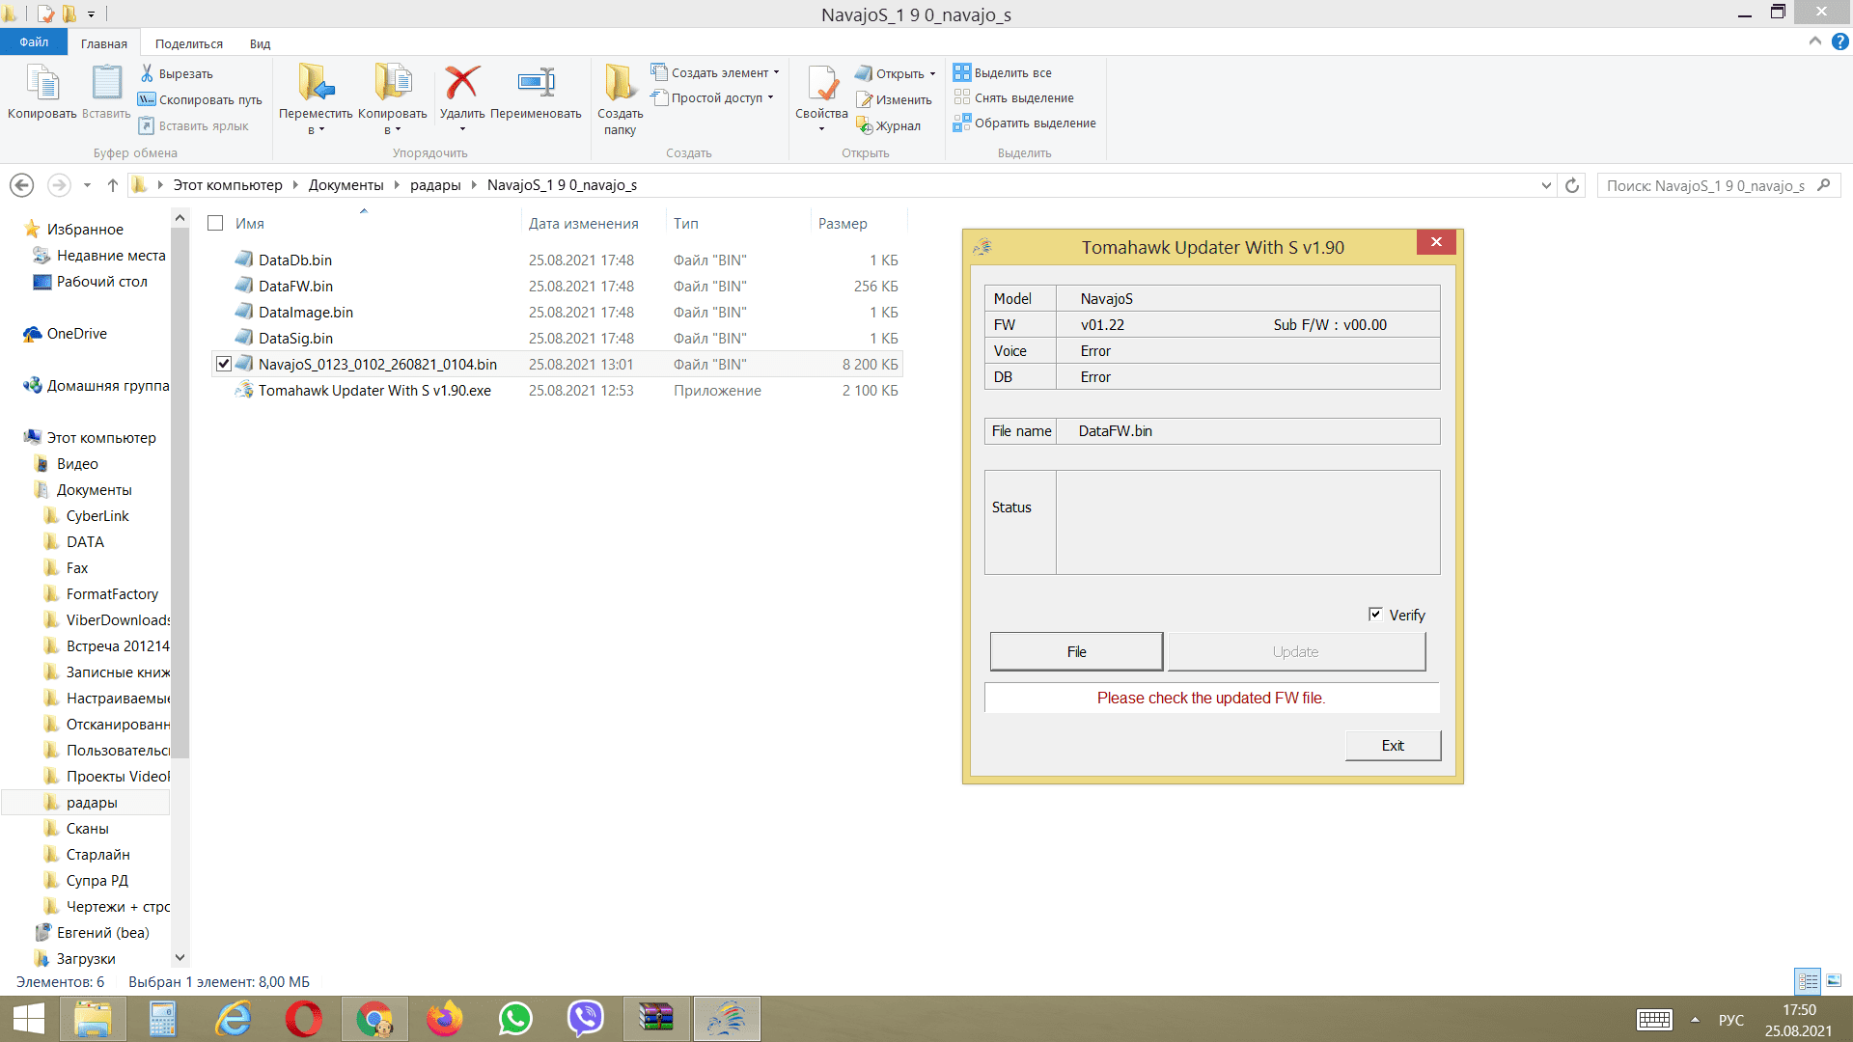Image resolution: width=1853 pixels, height=1042 pixels.
Task: Toggle the select-all checkbox in the column header
Action: [x=215, y=223]
